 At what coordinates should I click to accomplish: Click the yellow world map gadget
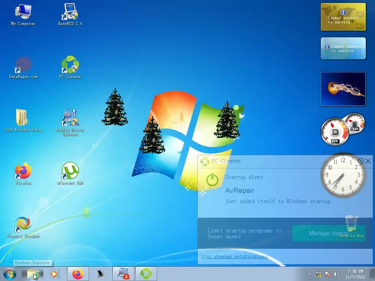343,17
